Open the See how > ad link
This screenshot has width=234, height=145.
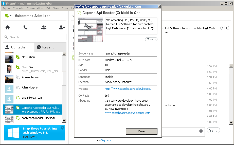30,137
